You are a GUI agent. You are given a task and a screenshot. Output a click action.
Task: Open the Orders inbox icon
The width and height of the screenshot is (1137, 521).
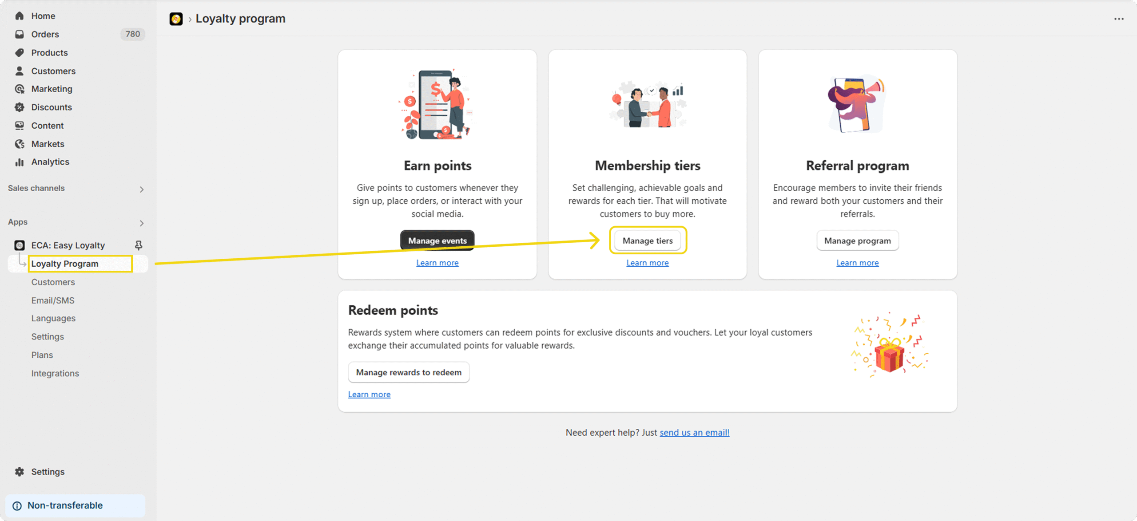click(20, 34)
